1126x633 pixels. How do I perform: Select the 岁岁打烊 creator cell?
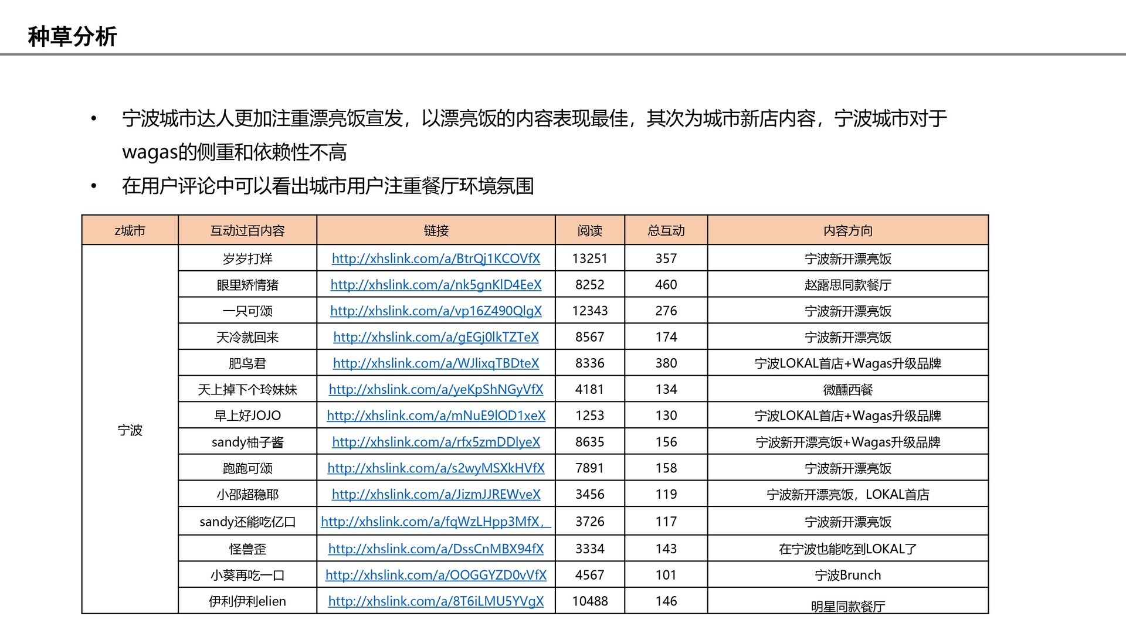pos(247,258)
